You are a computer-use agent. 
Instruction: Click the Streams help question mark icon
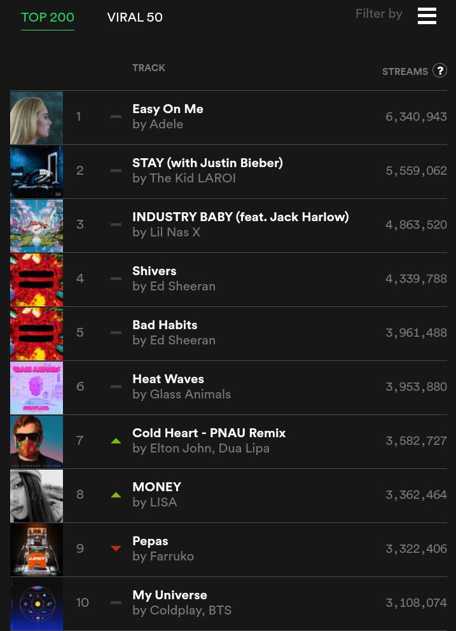click(439, 71)
